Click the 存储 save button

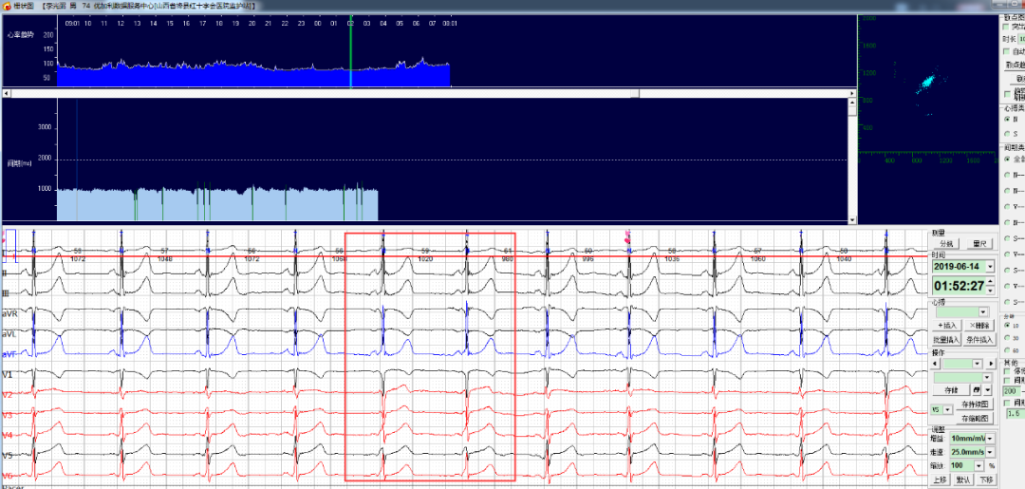[950, 390]
